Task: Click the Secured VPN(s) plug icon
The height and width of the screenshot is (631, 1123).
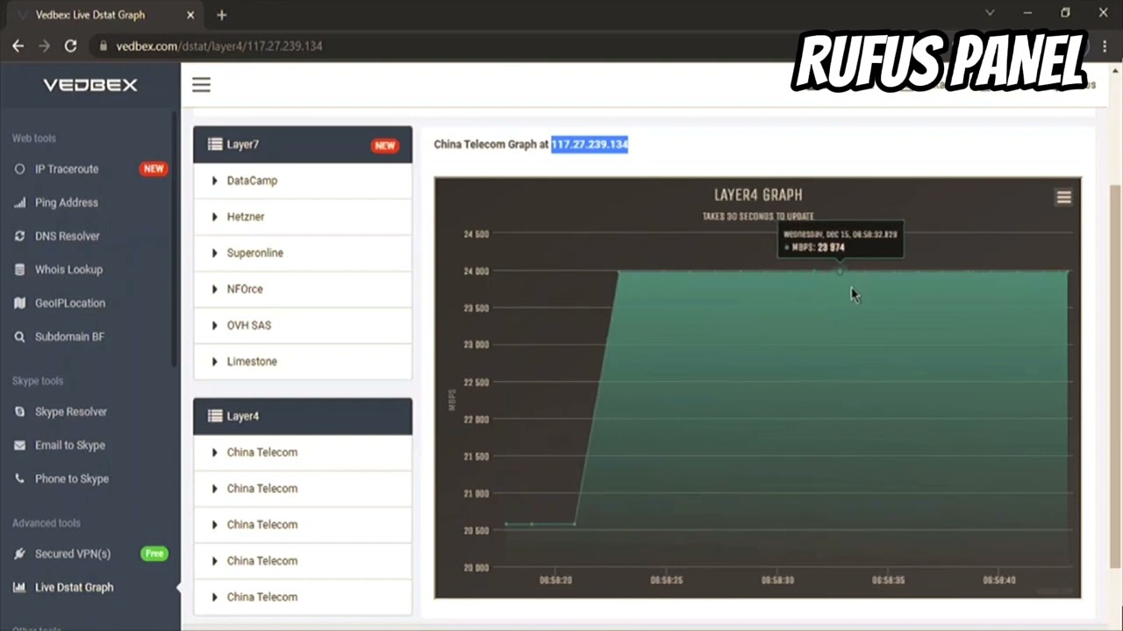Action: tap(19, 554)
